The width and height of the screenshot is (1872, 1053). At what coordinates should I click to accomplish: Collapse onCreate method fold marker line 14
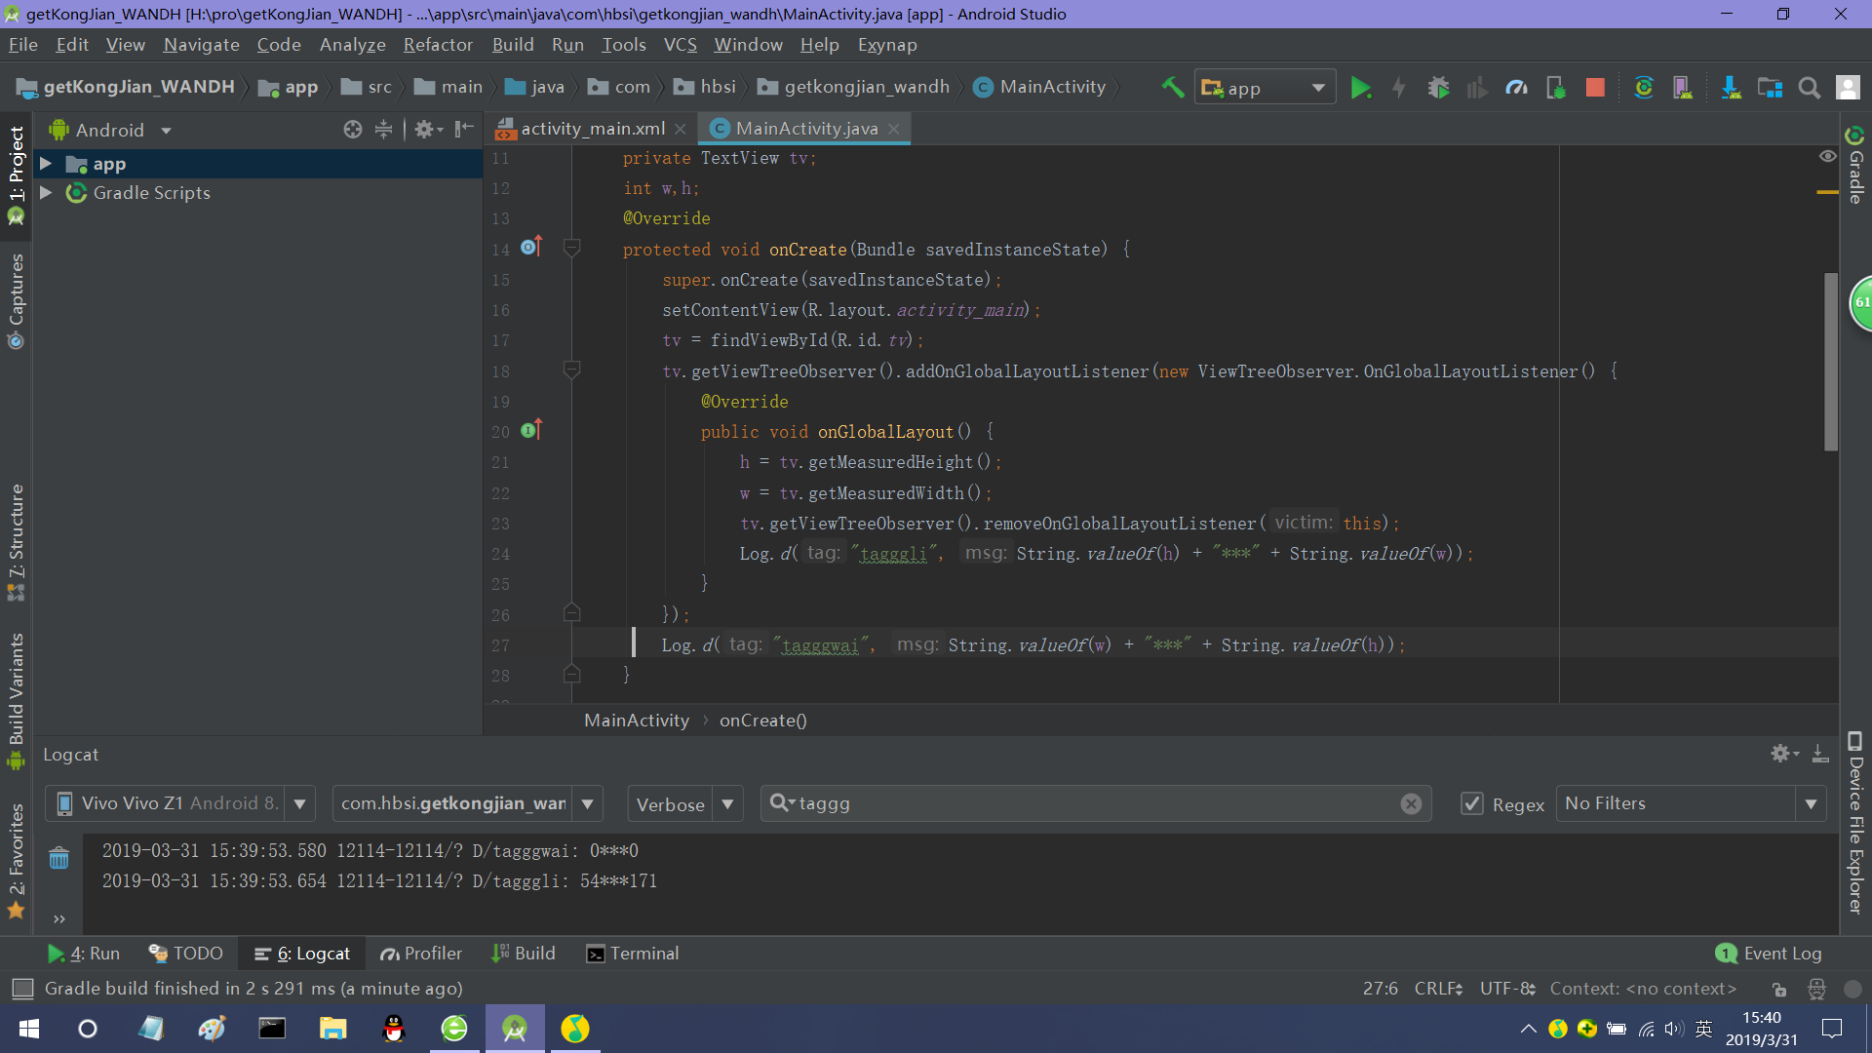pyautogui.click(x=572, y=248)
